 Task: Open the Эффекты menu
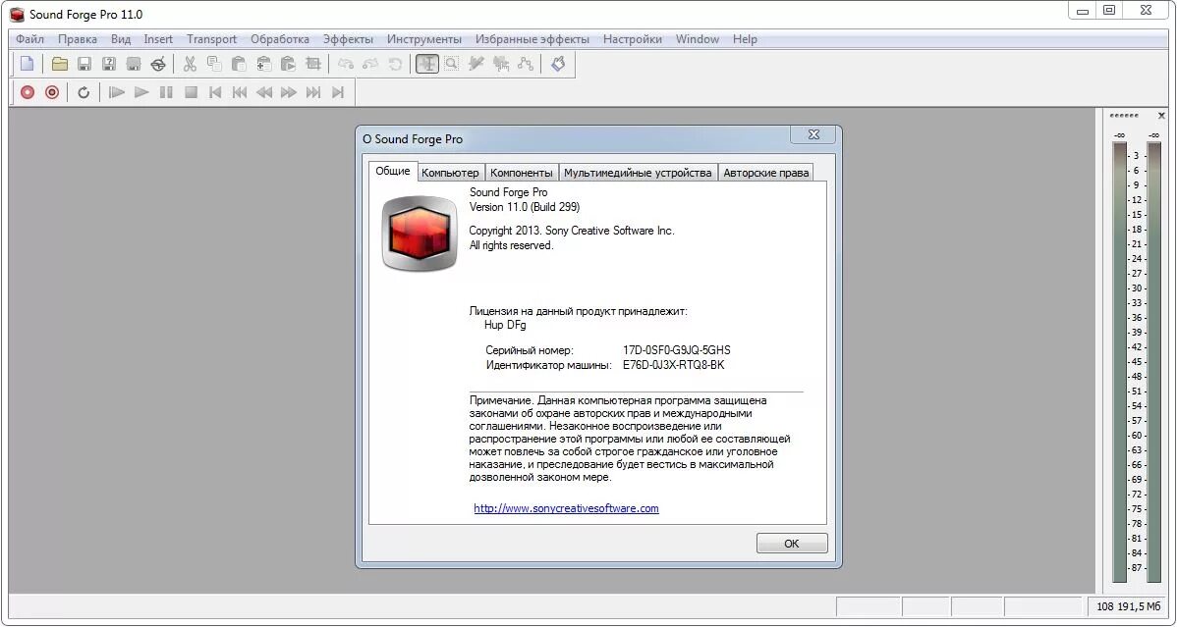(x=349, y=39)
